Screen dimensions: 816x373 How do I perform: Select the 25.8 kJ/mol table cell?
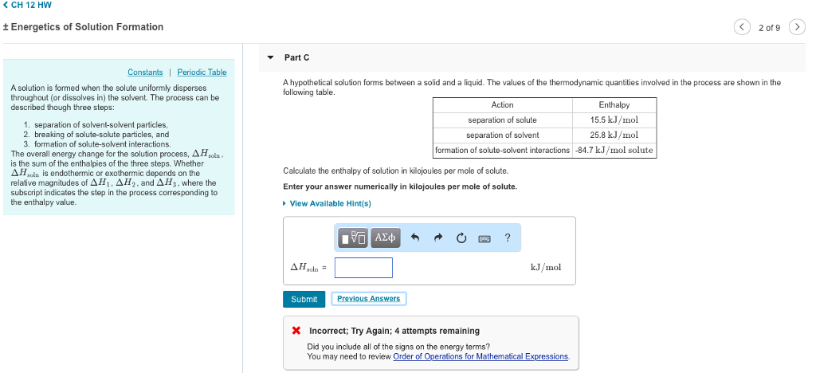(614, 135)
